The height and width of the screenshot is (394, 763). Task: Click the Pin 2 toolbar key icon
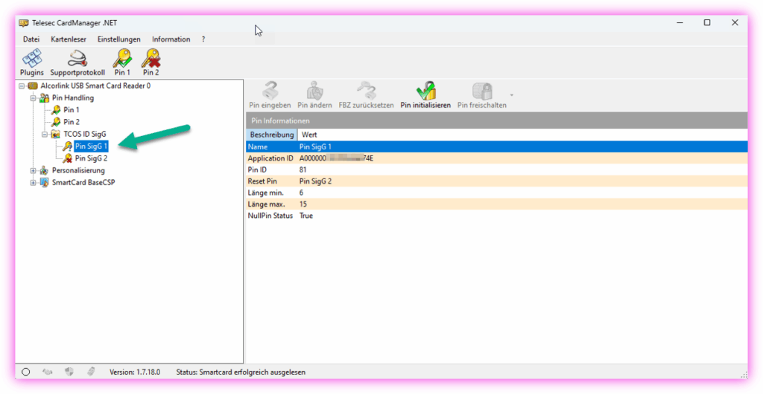(151, 59)
